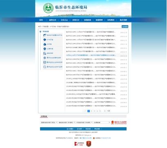Expand the first friendly-links dropdown at bottom left
Image resolution: width=167 pixels, height=148 pixels.
pyautogui.click(x=49, y=122)
